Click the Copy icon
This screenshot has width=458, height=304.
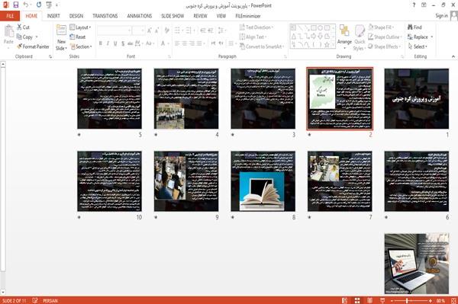pyautogui.click(x=24, y=37)
